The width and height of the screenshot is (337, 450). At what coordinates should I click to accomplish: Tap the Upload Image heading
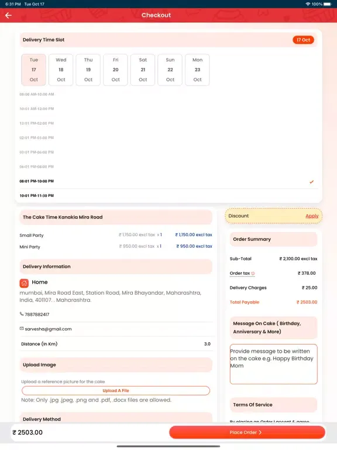point(39,365)
